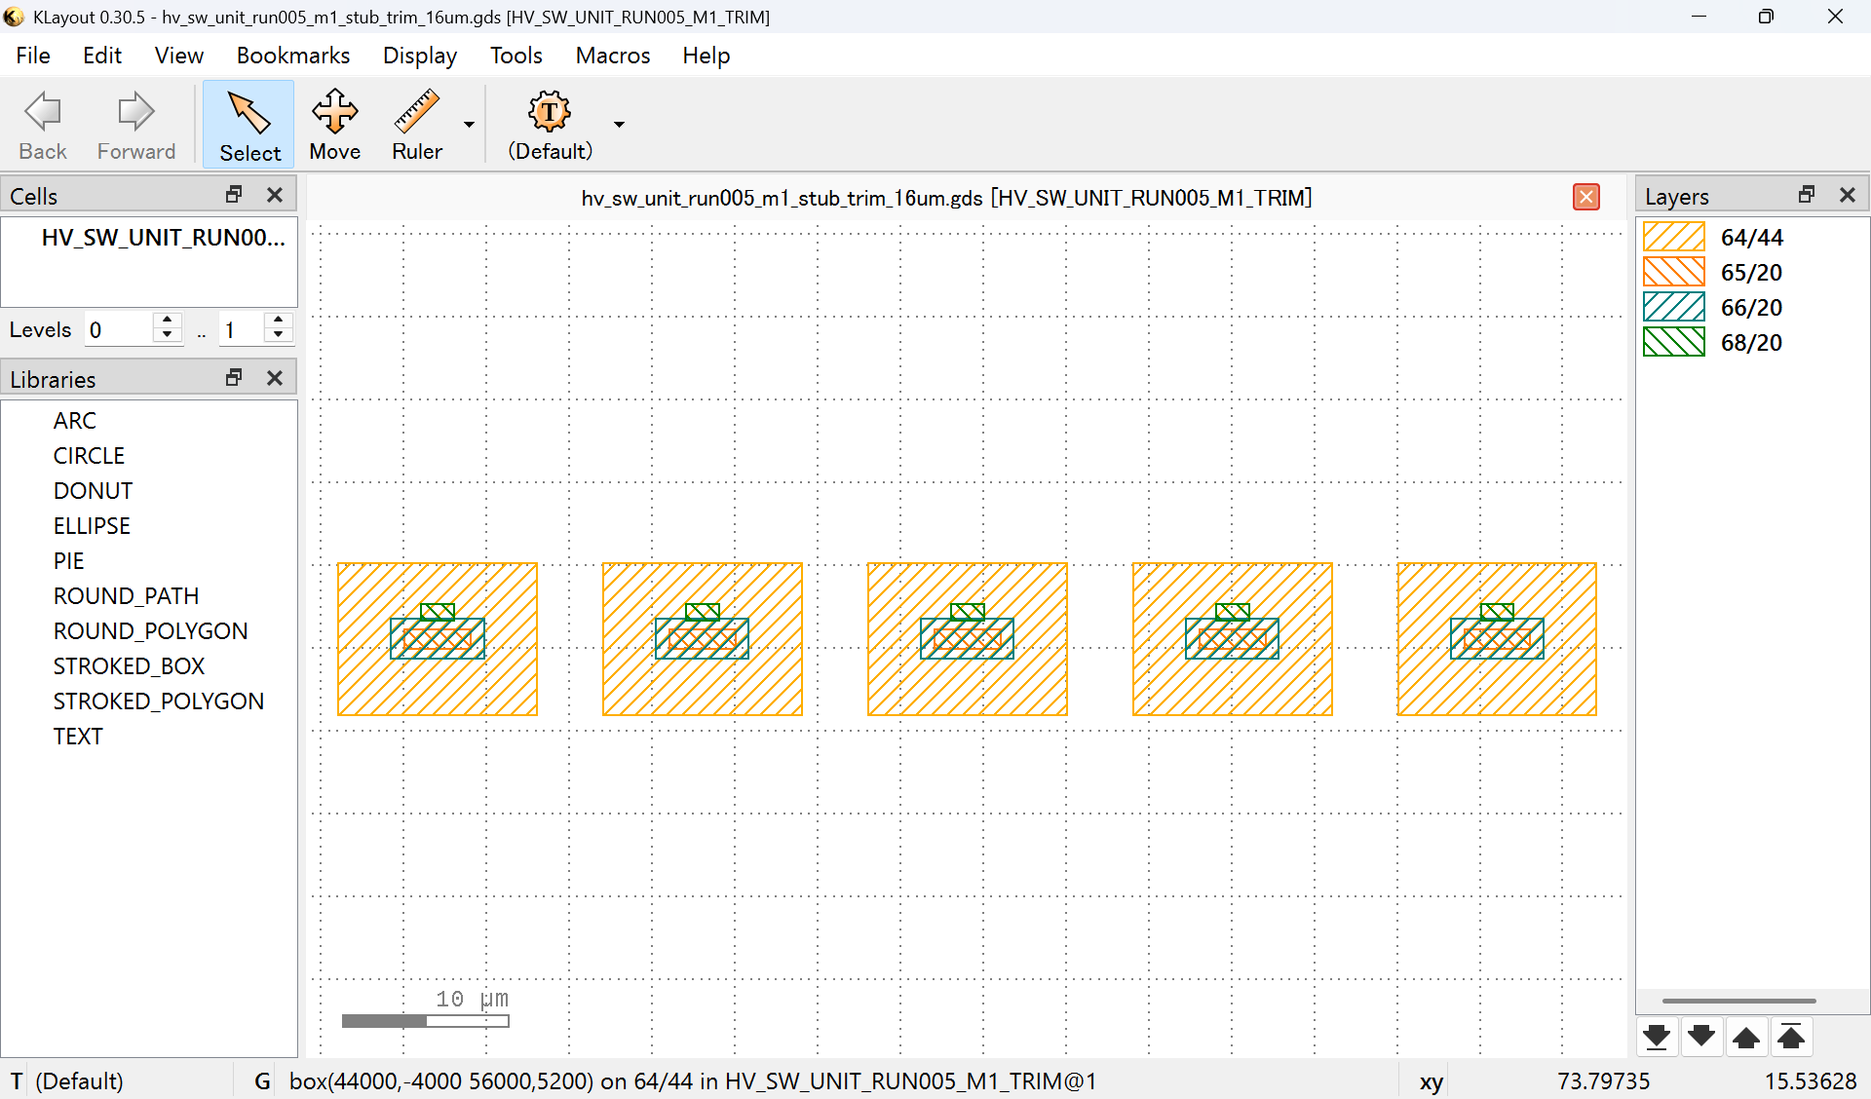Move selected layer to bottom

tap(1656, 1037)
